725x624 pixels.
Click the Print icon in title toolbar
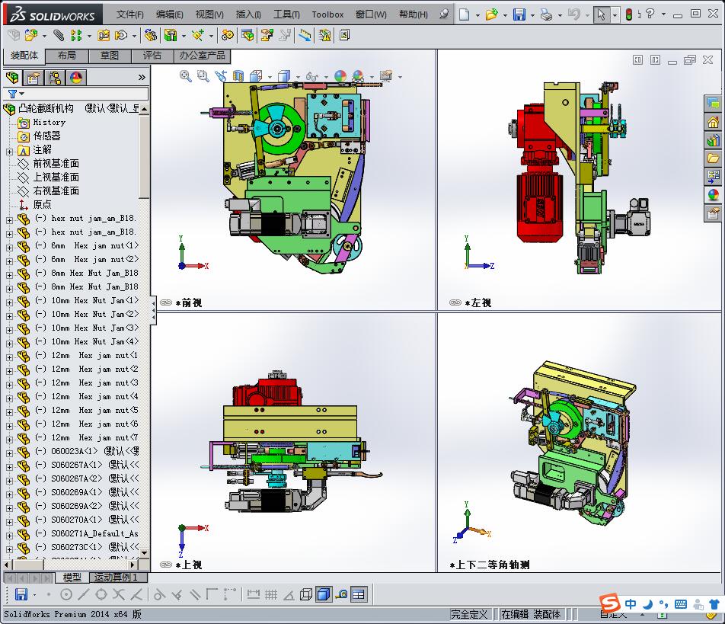tap(546, 14)
